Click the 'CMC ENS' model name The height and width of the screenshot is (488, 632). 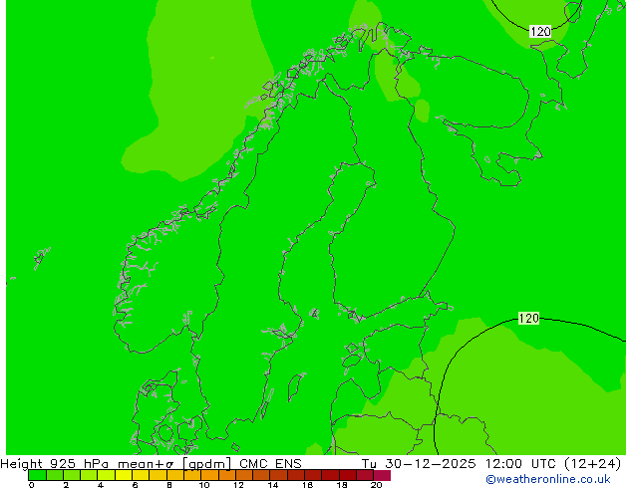[x=270, y=464]
